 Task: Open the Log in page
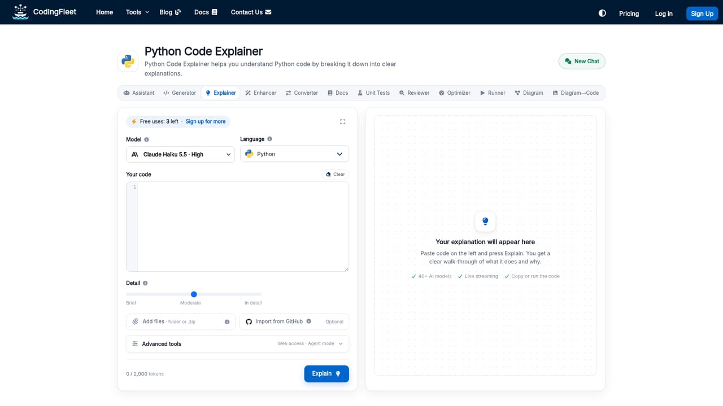tap(664, 14)
